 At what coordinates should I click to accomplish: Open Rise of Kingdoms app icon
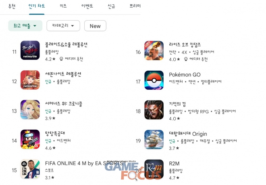pos(154,50)
